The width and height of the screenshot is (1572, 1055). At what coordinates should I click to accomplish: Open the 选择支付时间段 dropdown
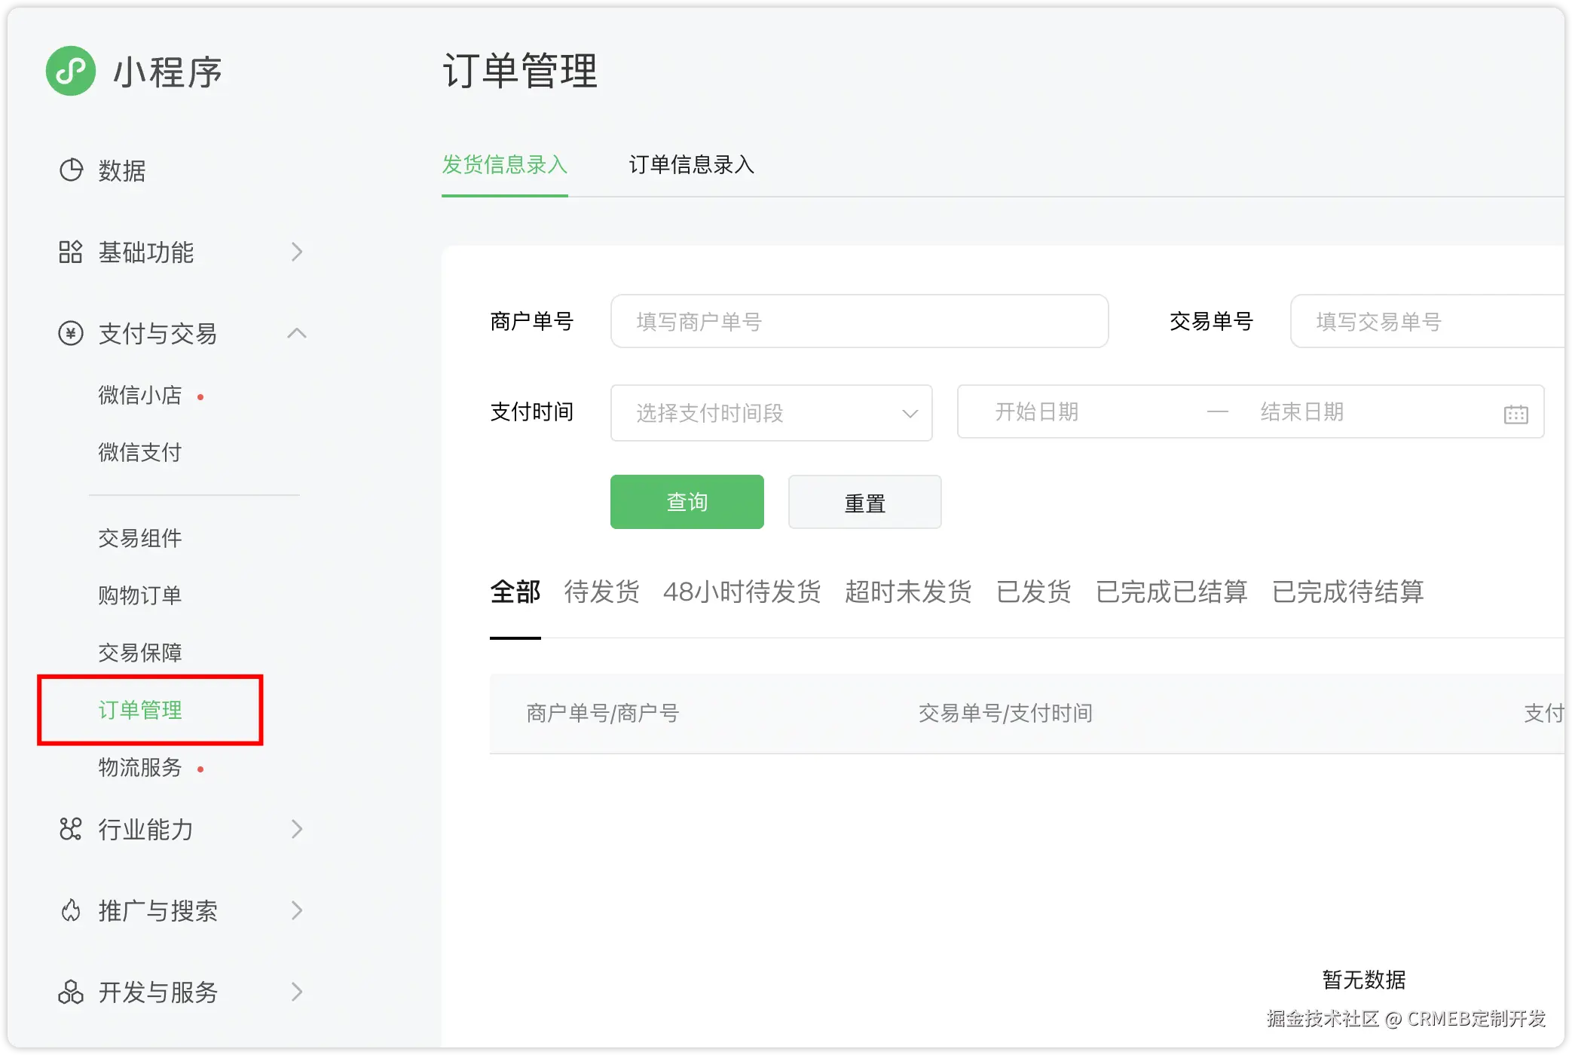771,413
